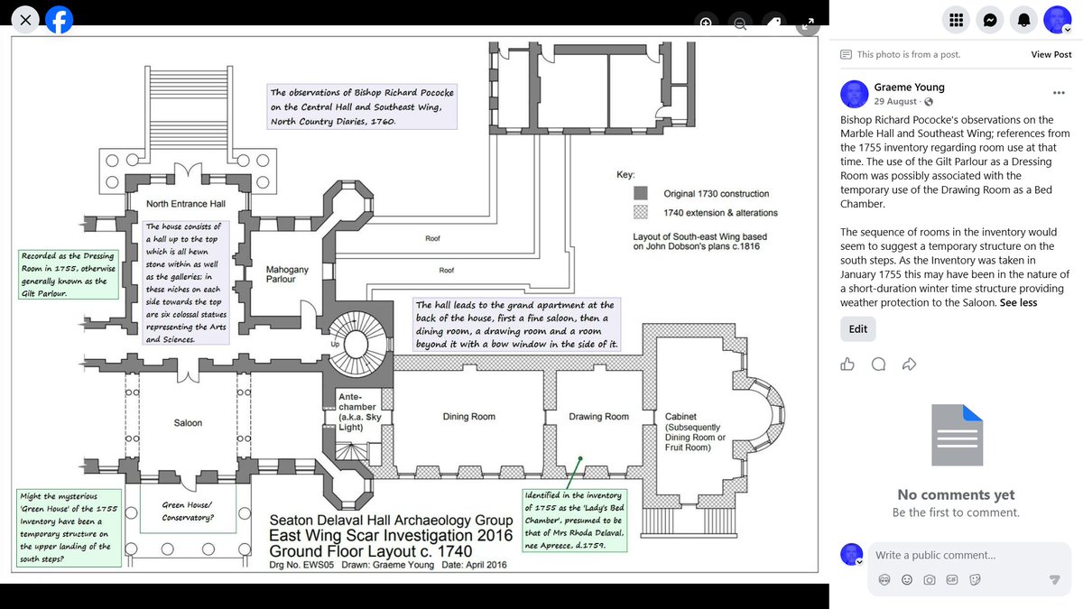
Task: Click in the Write a public comment field
Action: [x=969, y=555]
